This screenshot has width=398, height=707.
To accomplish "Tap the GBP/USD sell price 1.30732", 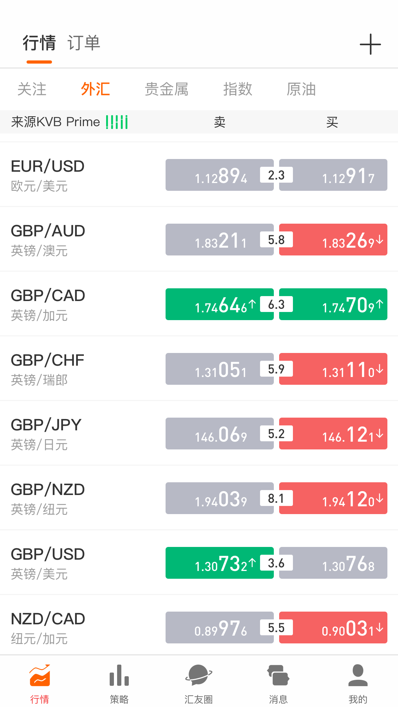I will tap(219, 563).
